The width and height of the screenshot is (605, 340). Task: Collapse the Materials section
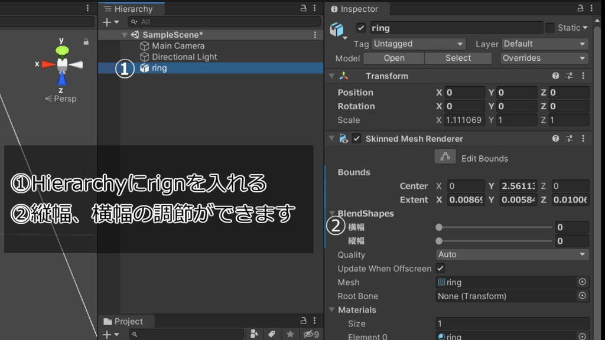[332, 310]
